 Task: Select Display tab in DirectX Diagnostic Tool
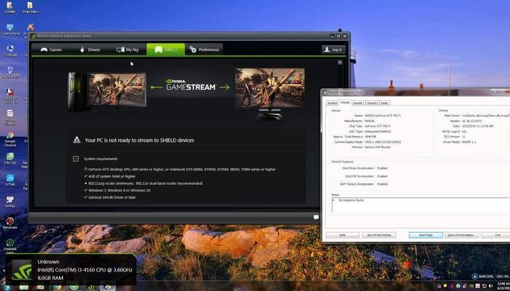click(x=345, y=103)
